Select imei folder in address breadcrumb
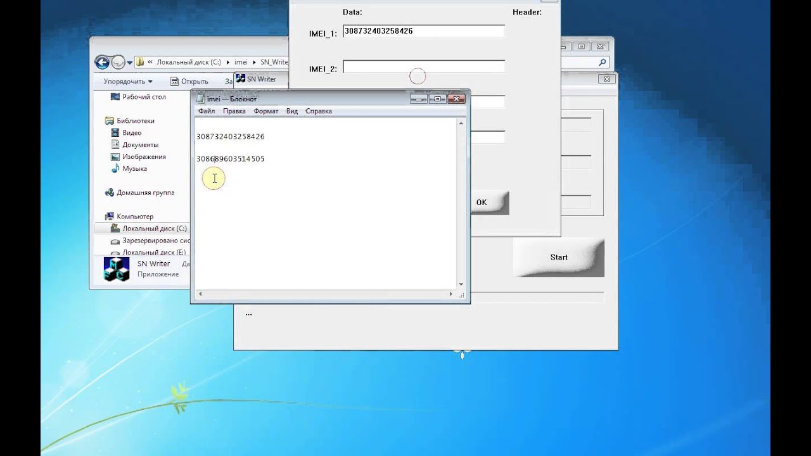Image resolution: width=811 pixels, height=456 pixels. 241,62
